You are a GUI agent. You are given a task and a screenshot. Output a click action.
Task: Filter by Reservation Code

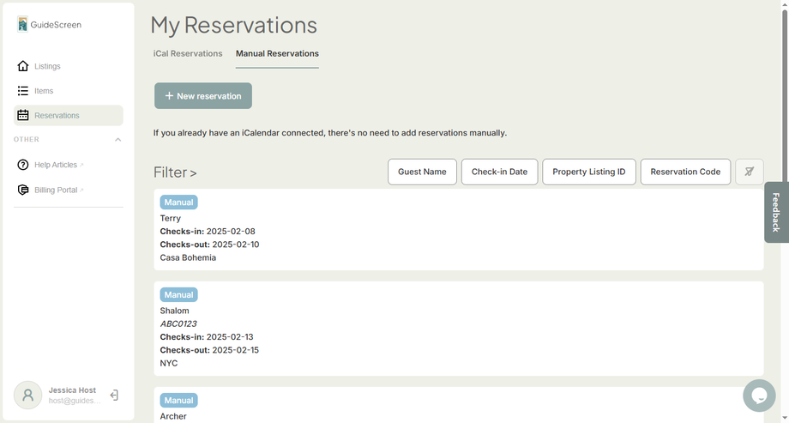point(685,172)
